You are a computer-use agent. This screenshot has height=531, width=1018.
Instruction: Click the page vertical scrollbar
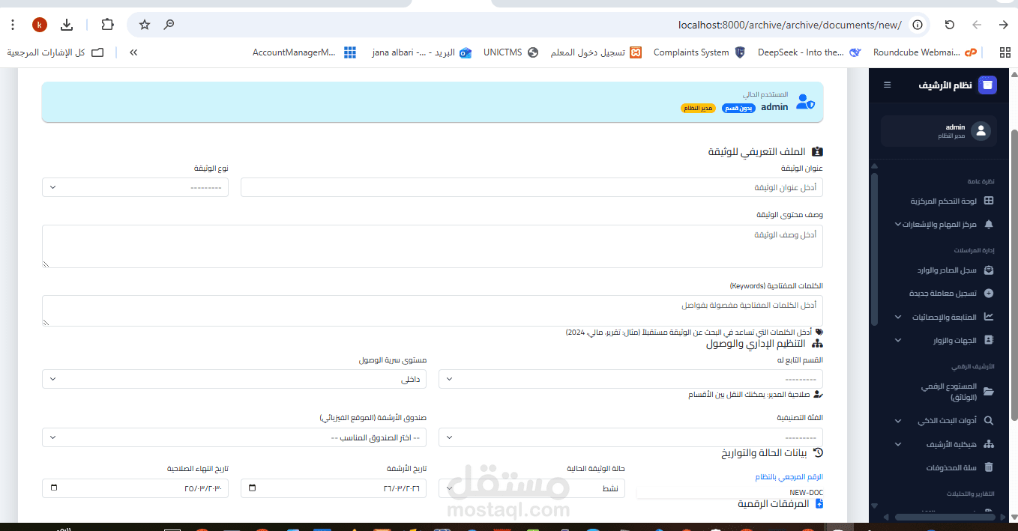1014,274
